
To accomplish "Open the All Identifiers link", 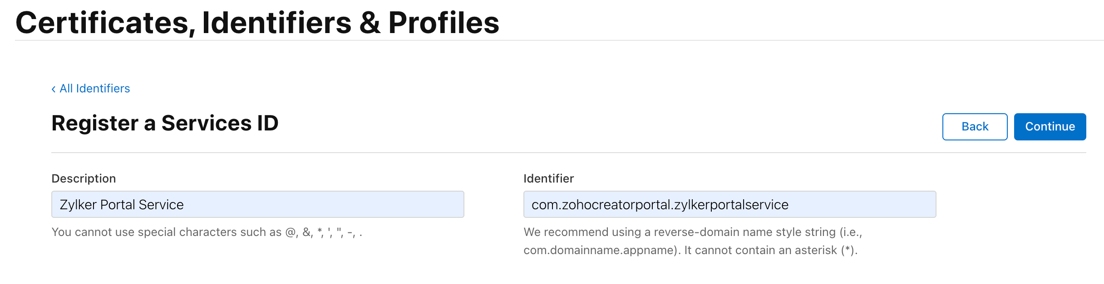I will tap(94, 88).
